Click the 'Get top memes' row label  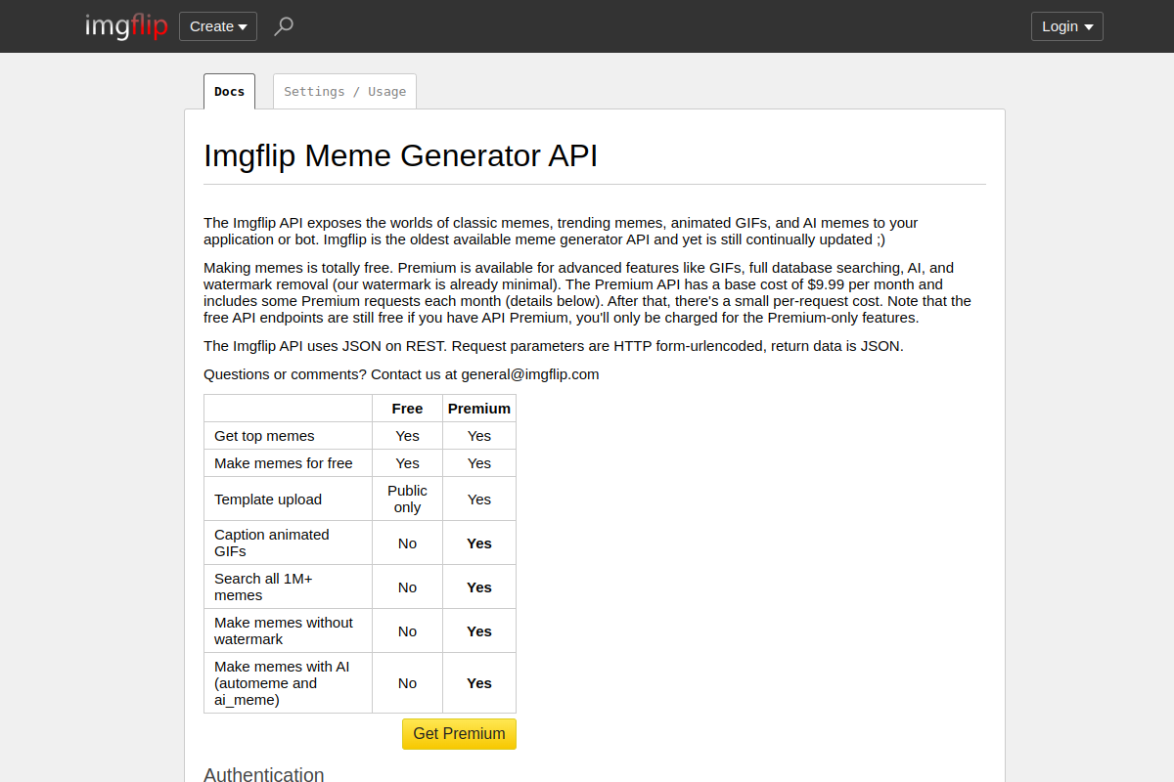[288, 436]
